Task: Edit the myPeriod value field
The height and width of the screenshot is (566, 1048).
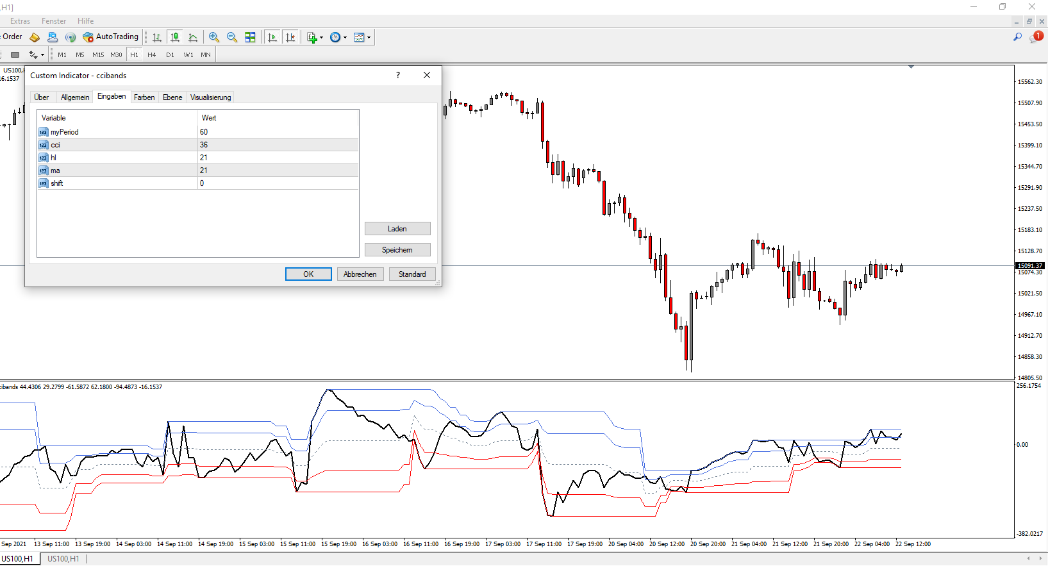Action: [x=278, y=132]
